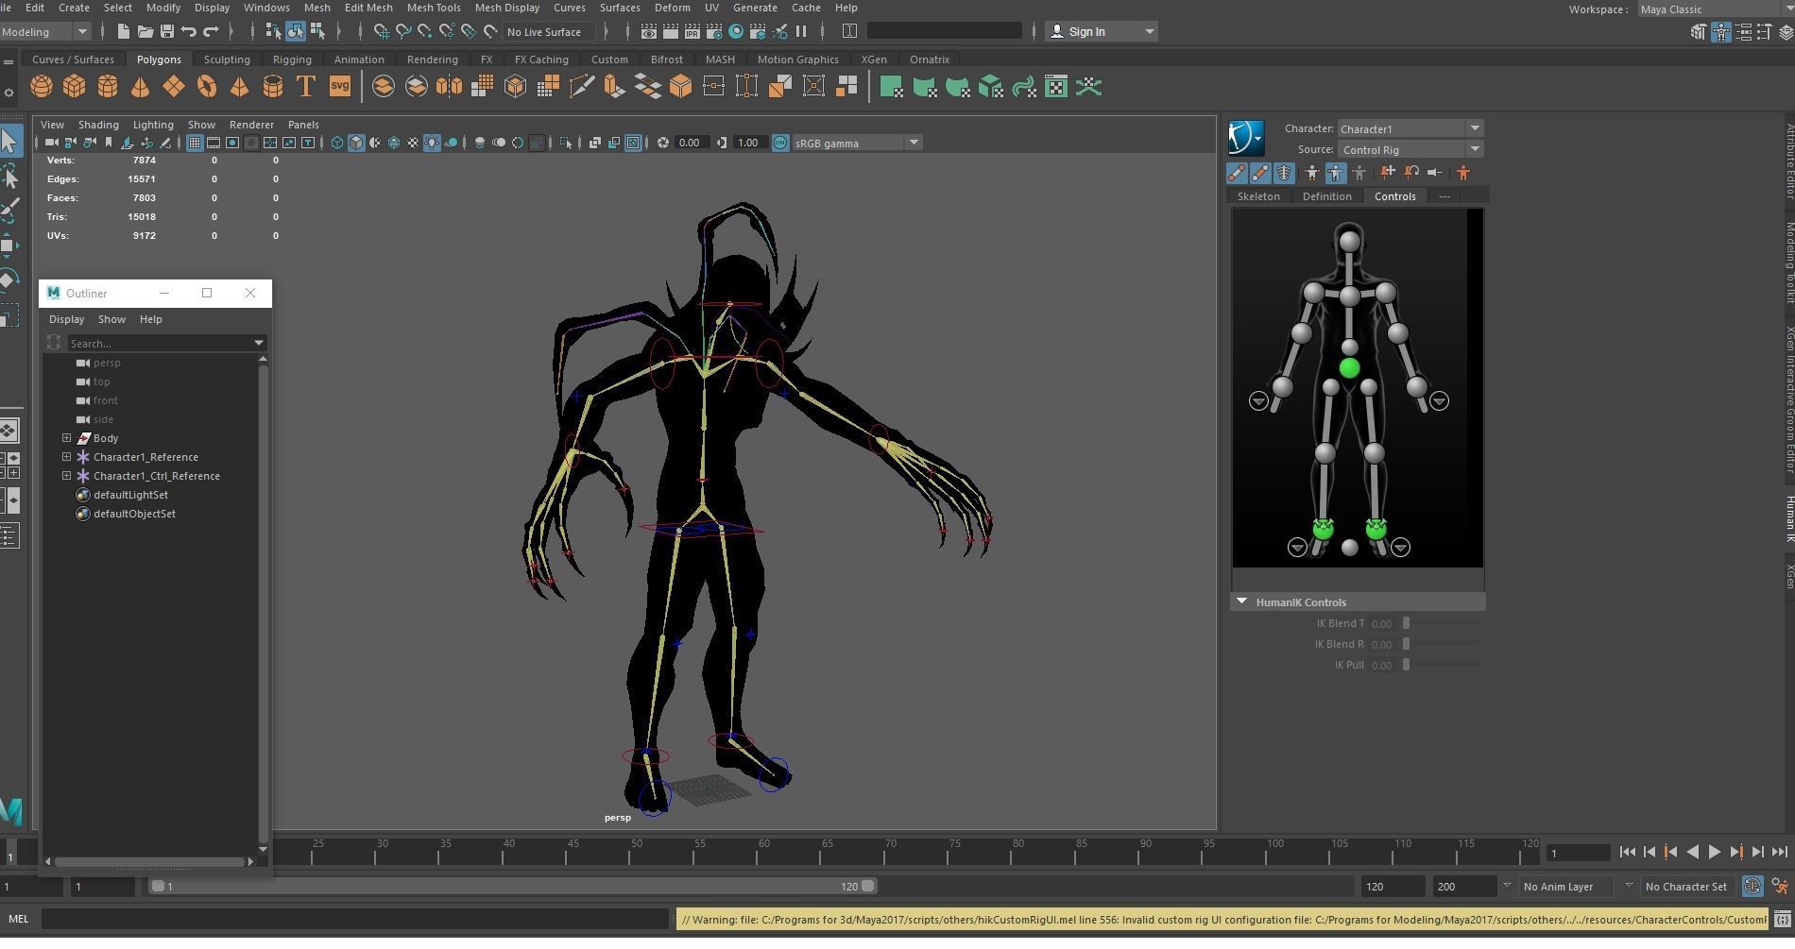Open the Character dropdown in HumanIK
Screen dimensions: 1795x949
[x=1410, y=128]
